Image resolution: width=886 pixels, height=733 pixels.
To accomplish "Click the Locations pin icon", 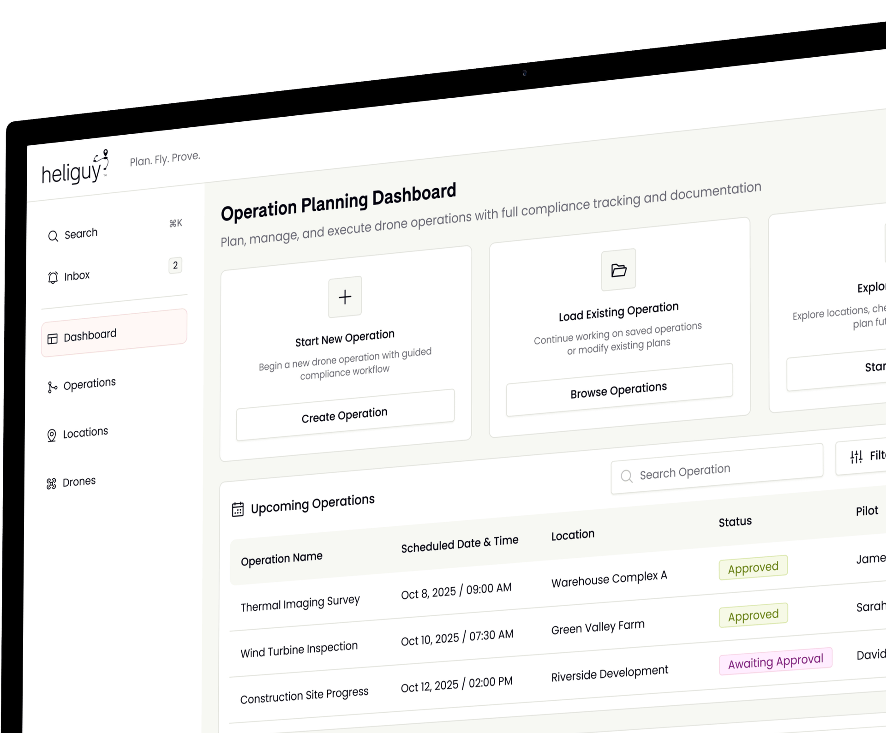I will (52, 435).
